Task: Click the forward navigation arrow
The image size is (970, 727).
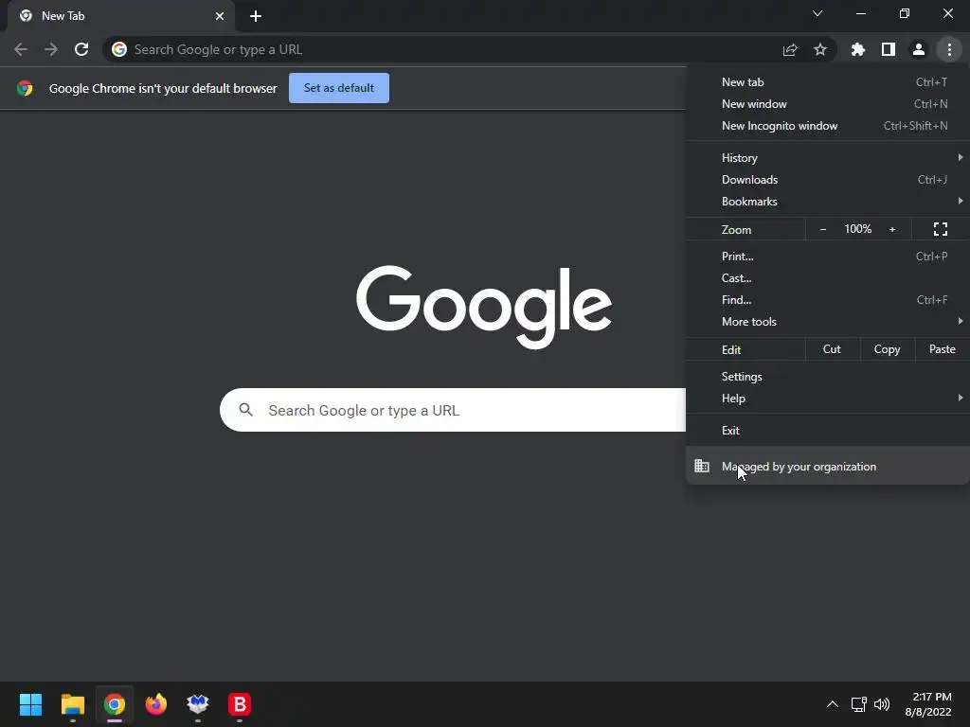Action: (x=51, y=49)
